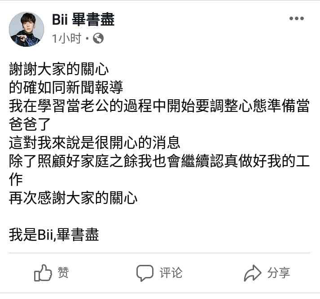
Task: Click the share arrow icon
Action: [x=253, y=273]
